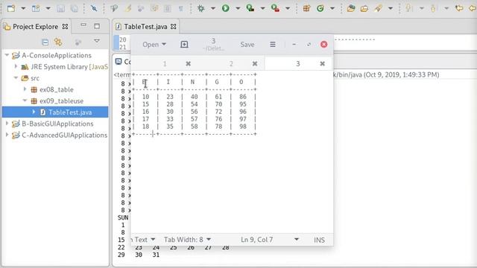Click the Last Edit Location arrow icon
477x268 pixels.
(x=459, y=8)
